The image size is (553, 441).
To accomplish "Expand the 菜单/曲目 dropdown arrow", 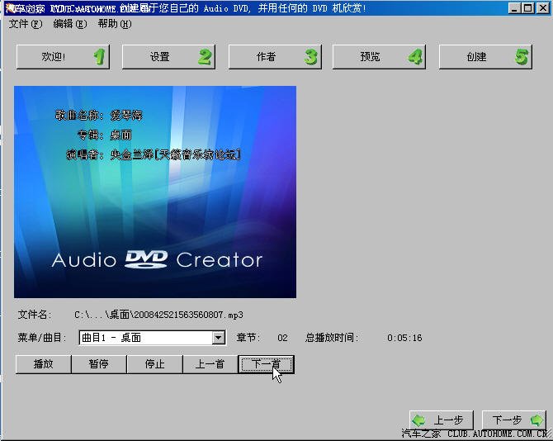I will click(x=218, y=338).
